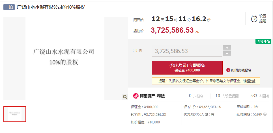This screenshot has width=273, height=133.
Task: Click the 一拍 tag before the title
Action: (9, 7)
